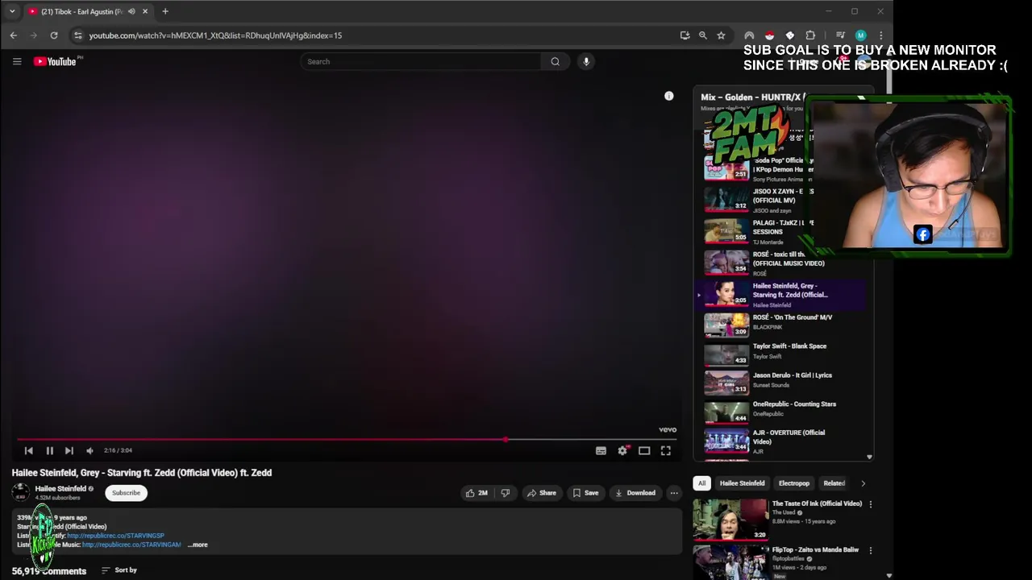Expand description with ...more

pyautogui.click(x=198, y=545)
